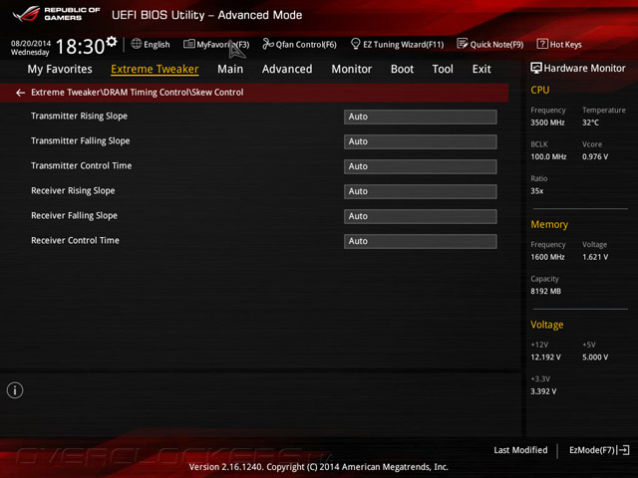
Task: Open the Main tab
Action: point(230,69)
